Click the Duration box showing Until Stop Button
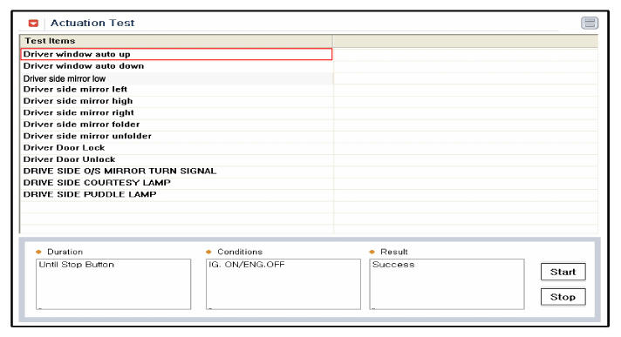The width and height of the screenshot is (621, 337). tap(113, 284)
